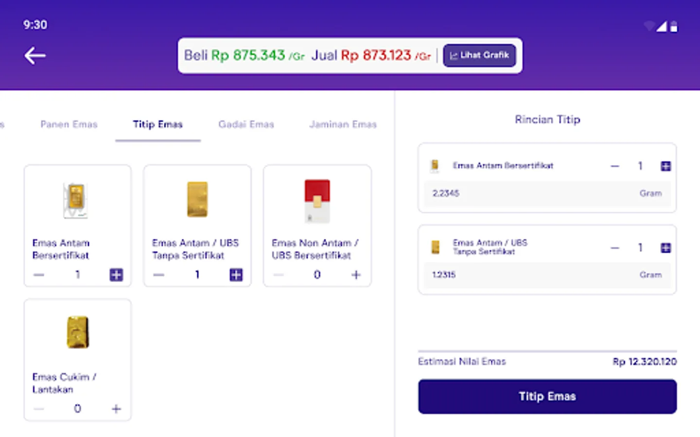Reduce Emas Antam / UBS Tanpa Sertifikat card quantity
Screen dimensions: 700x437
158,275
